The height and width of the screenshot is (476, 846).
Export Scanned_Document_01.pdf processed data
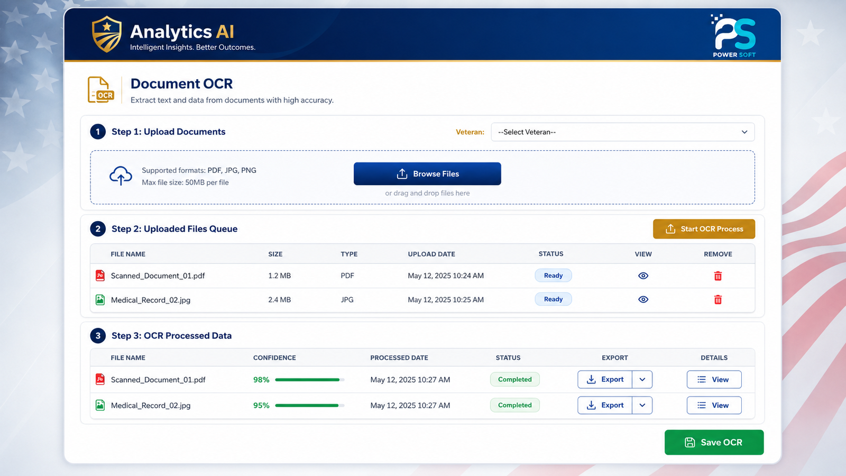605,379
